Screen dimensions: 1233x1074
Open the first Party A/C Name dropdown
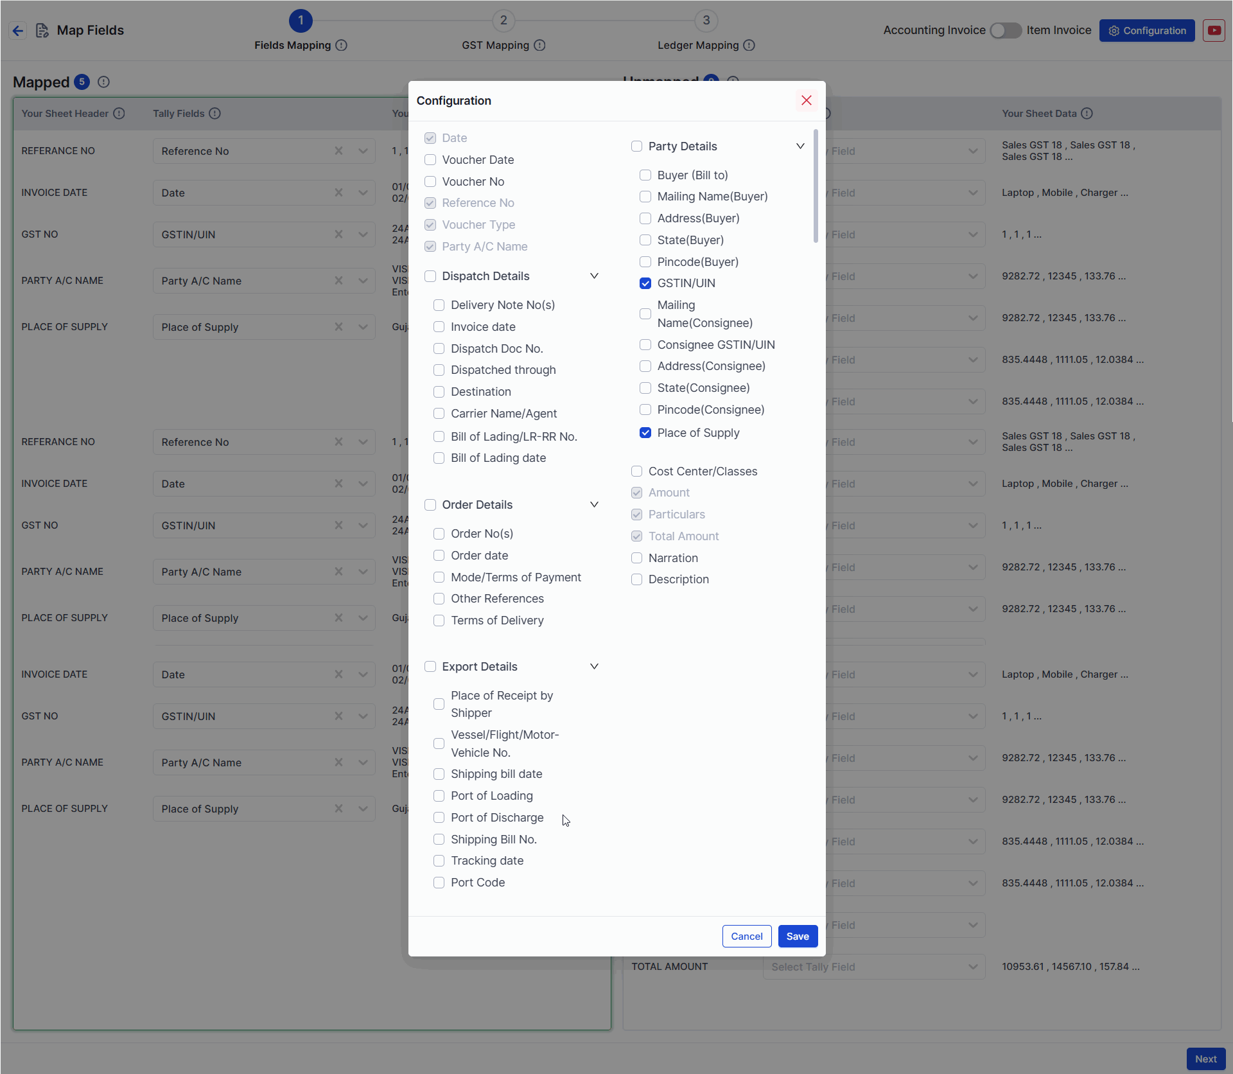[363, 281]
